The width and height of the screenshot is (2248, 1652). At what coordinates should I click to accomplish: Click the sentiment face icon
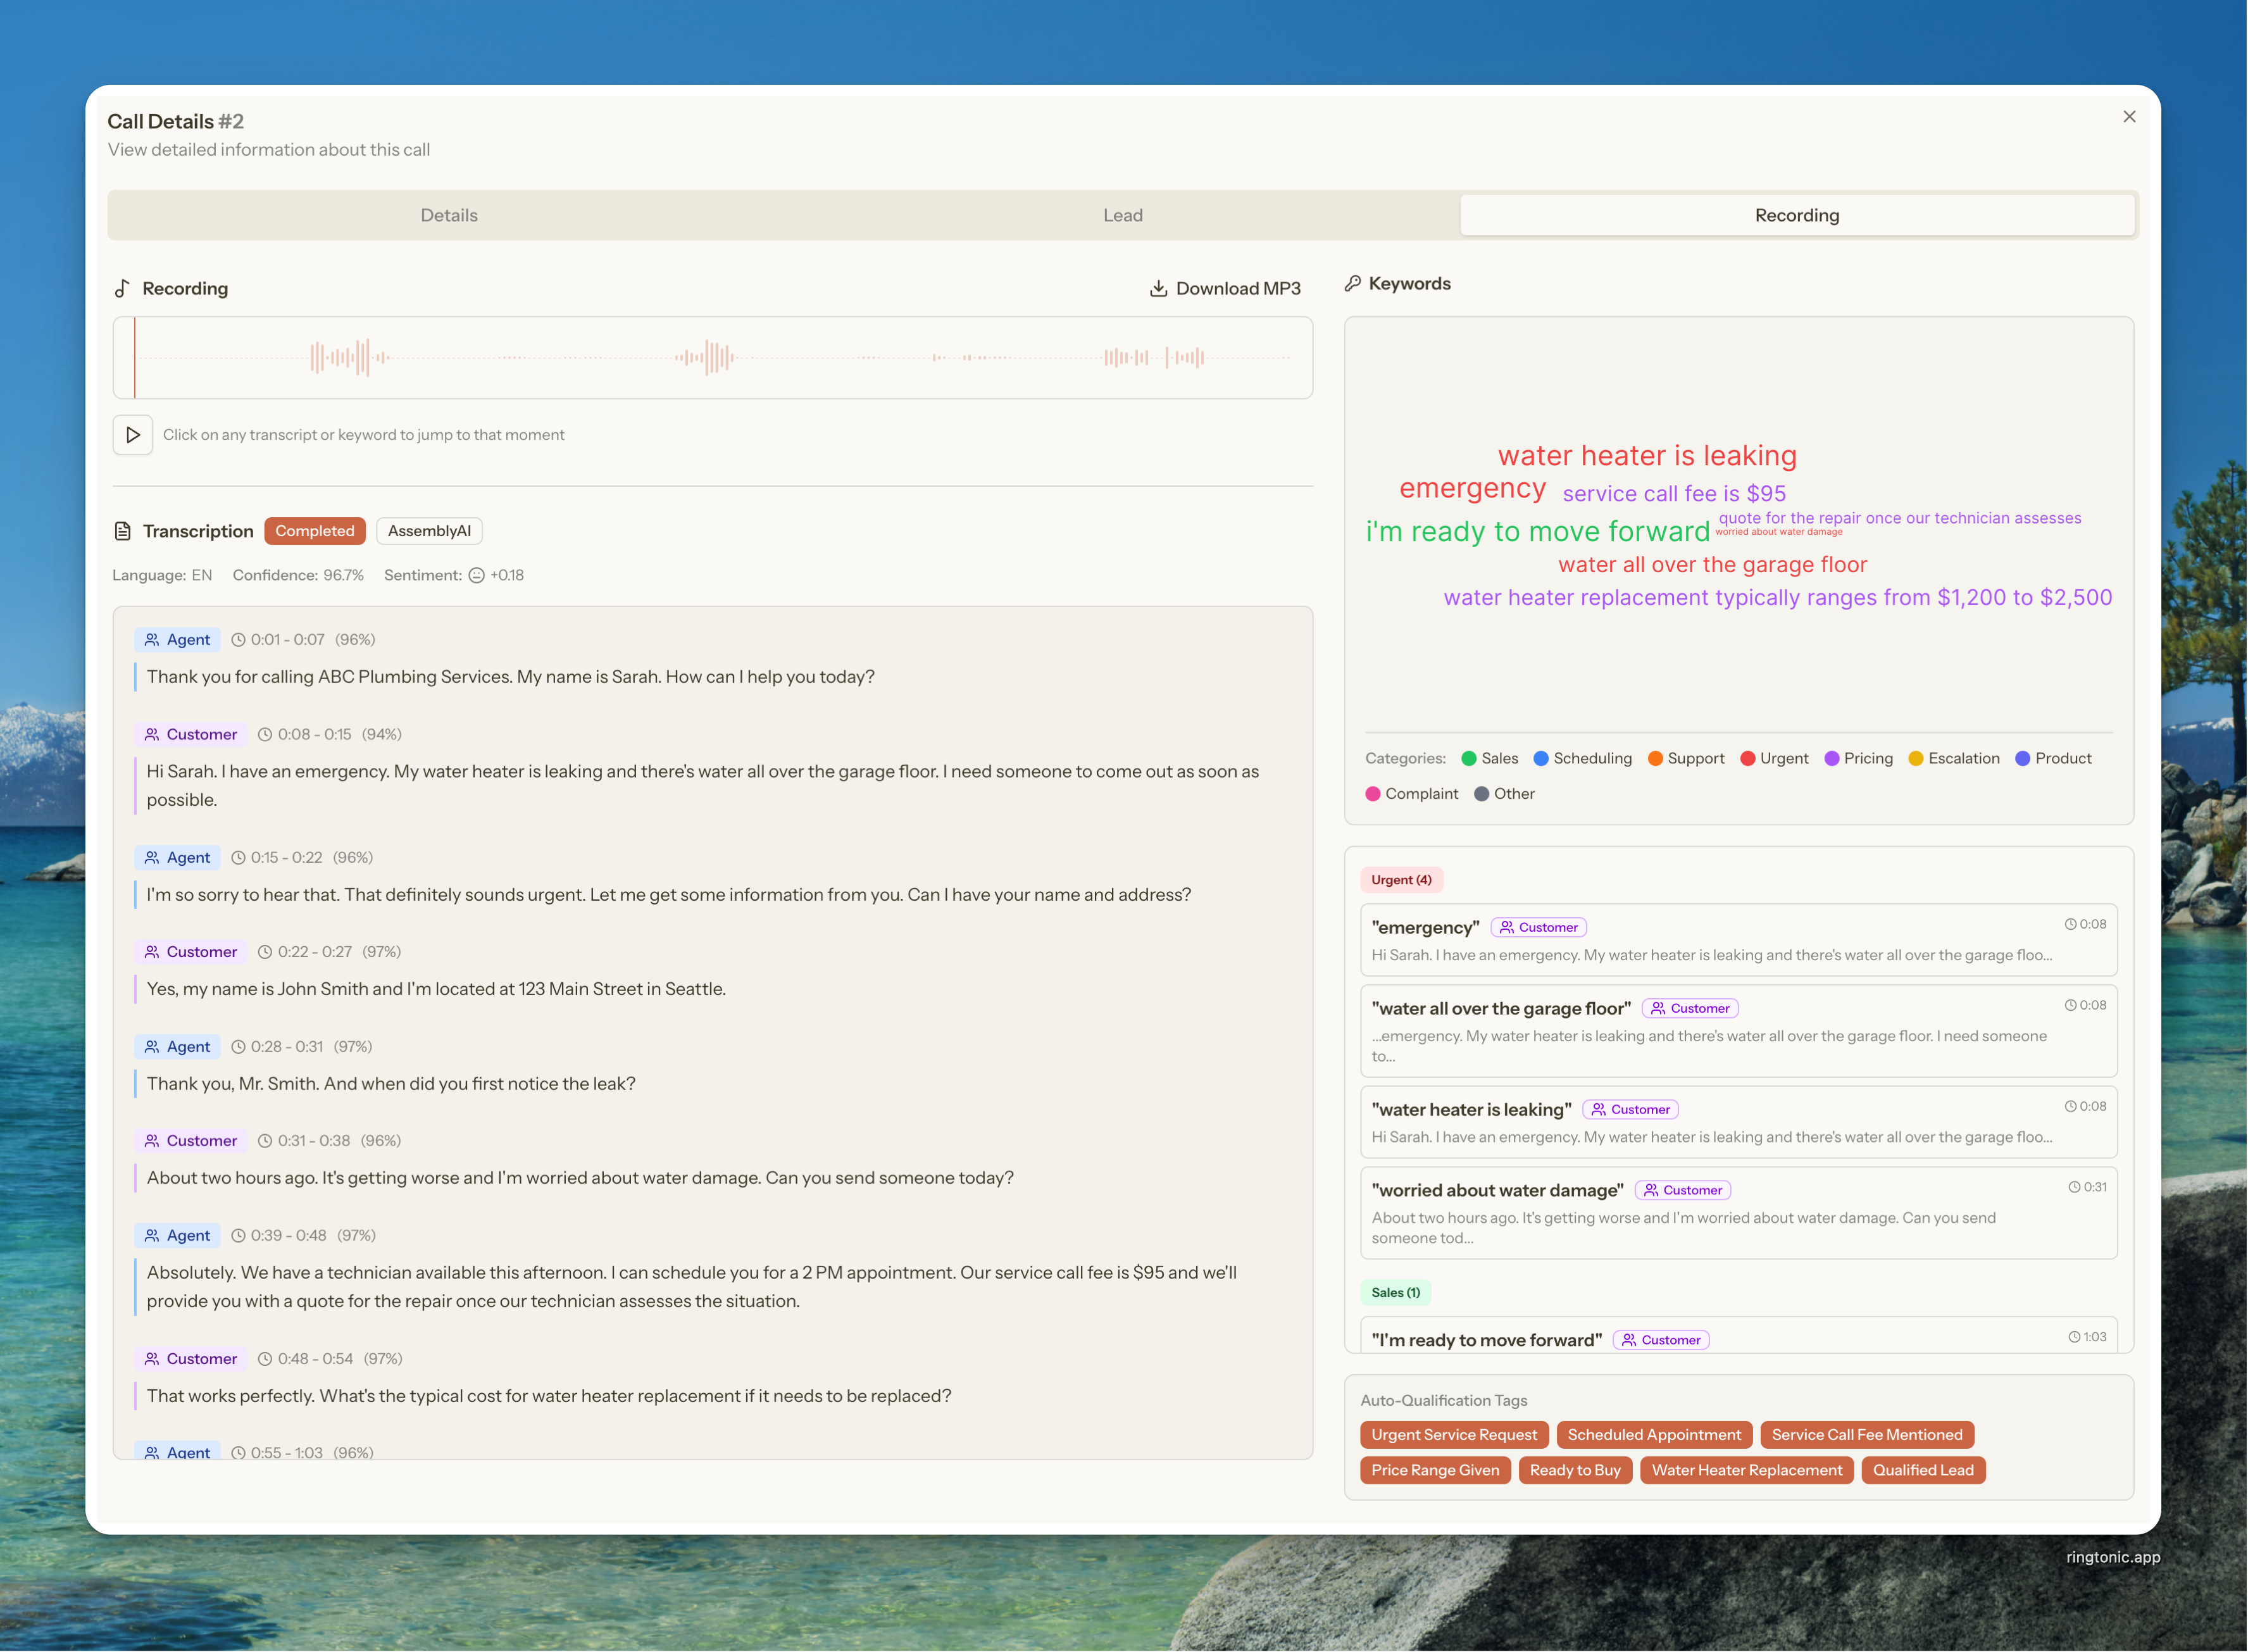pyautogui.click(x=477, y=576)
